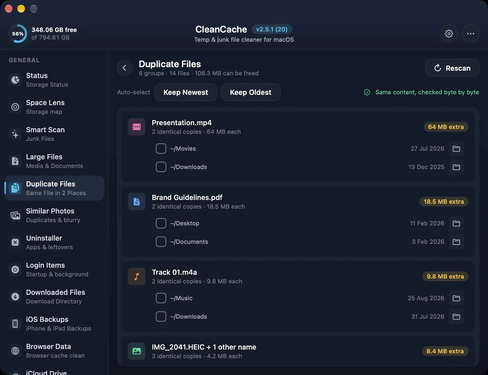Reveal ~/Movies copy of Presentation.mp4 in folder
This screenshot has height=375, width=488.
pyautogui.click(x=456, y=148)
